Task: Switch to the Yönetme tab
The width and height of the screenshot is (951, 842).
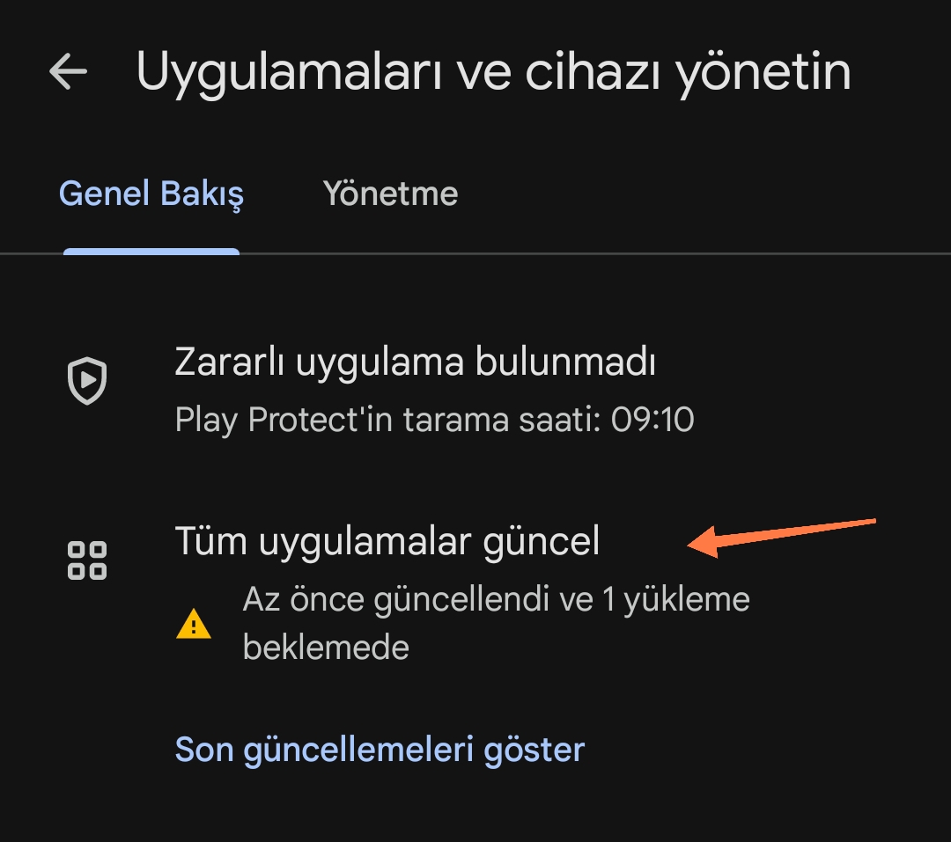Action: pos(390,194)
